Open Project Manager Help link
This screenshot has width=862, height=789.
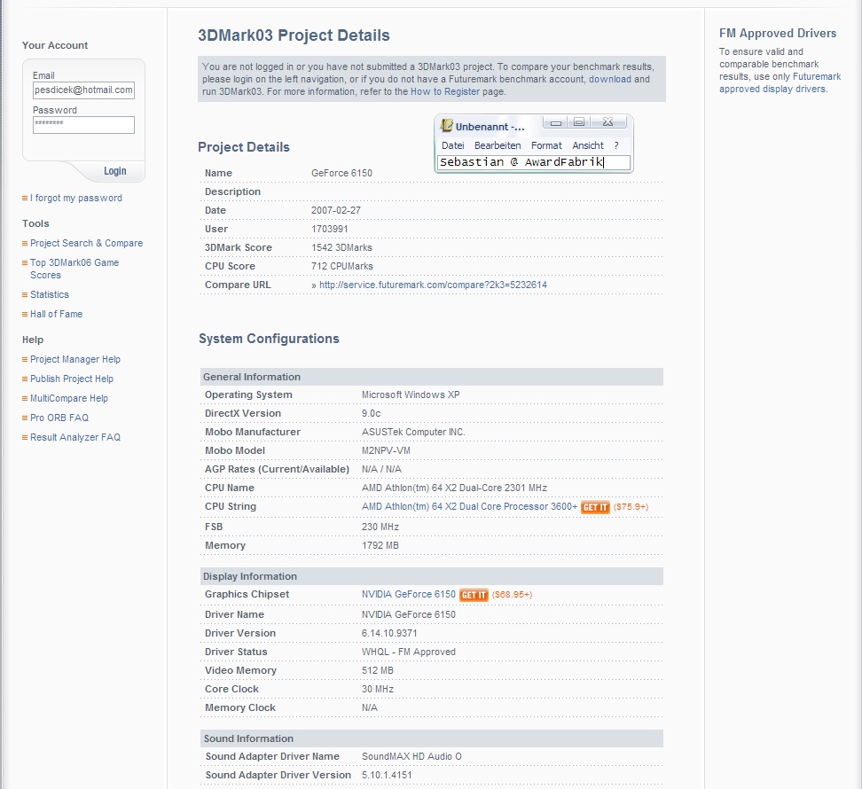point(75,359)
